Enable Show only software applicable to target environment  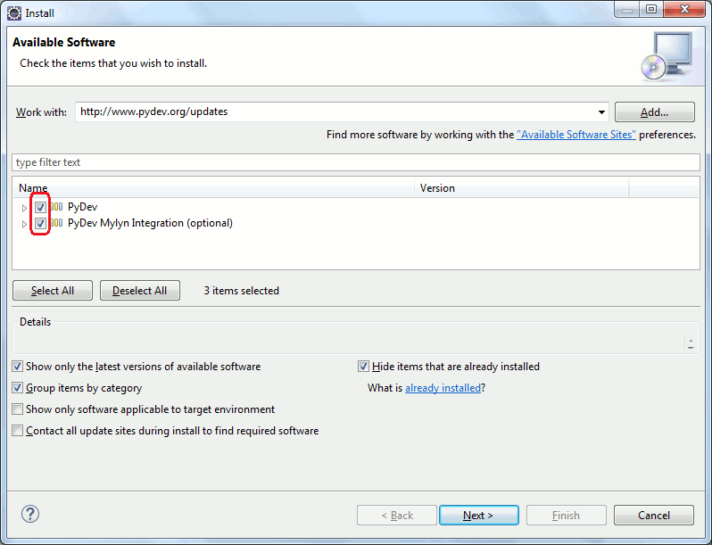[17, 409]
